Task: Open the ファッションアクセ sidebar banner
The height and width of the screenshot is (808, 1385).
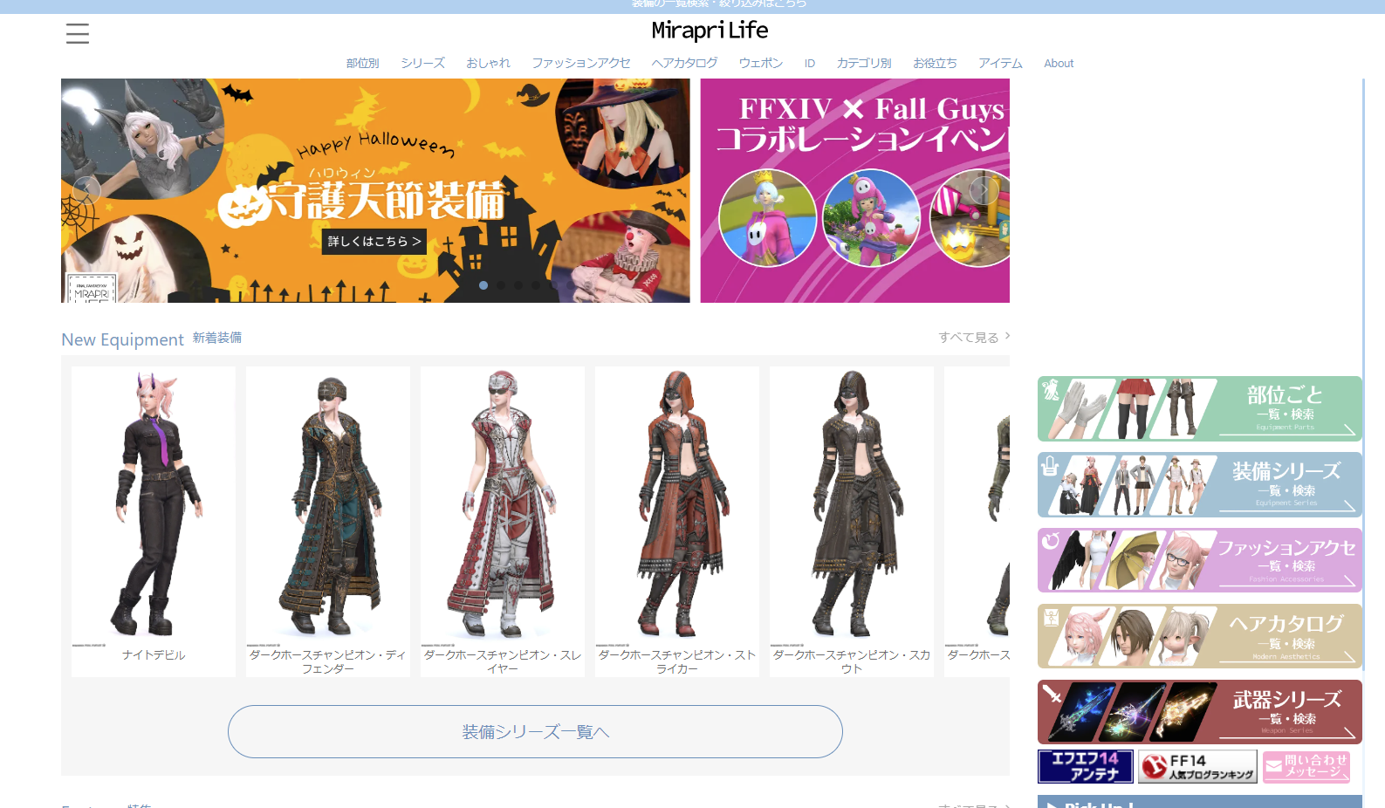Action: 1199,560
